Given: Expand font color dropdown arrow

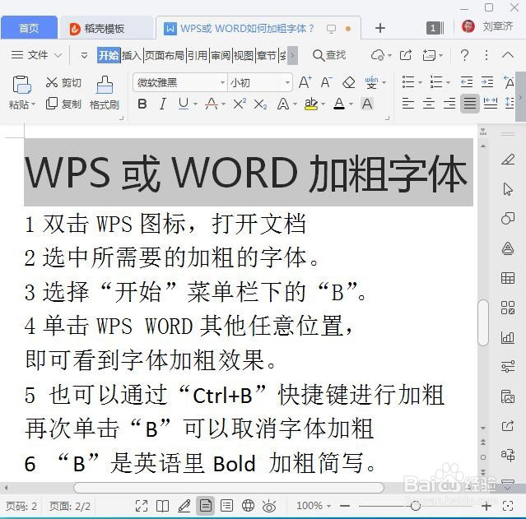Looking at the screenshot, I should [351, 104].
